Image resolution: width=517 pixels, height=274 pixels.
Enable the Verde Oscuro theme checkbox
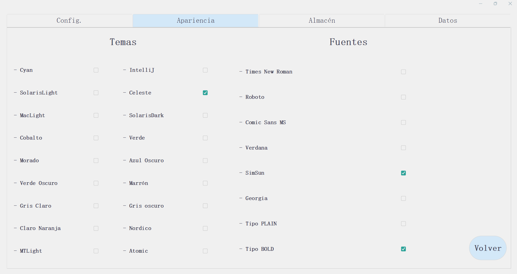96,183
